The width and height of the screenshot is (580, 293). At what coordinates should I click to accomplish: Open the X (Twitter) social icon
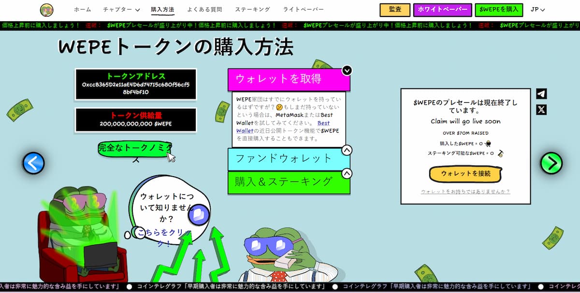click(x=541, y=110)
